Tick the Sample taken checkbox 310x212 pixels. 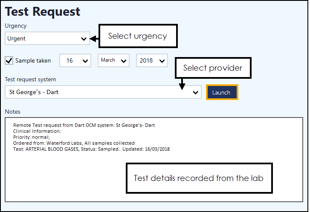(x=9, y=60)
